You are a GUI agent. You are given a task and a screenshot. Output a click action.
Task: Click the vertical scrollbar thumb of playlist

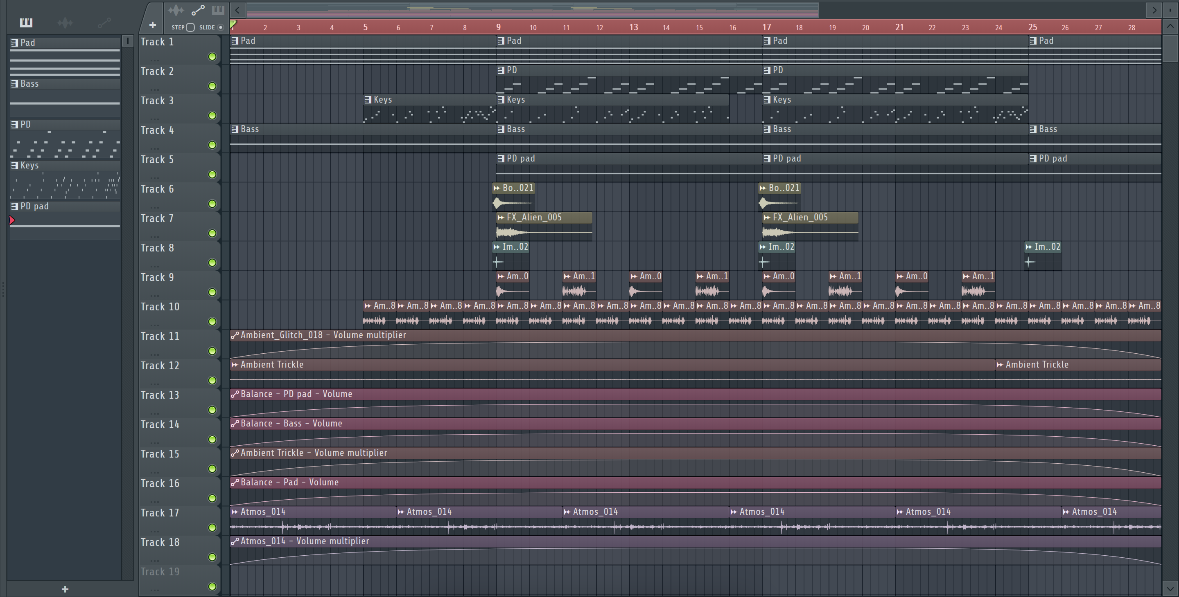pos(1170,48)
